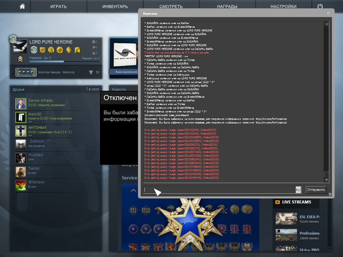Image resolution: width=343 pixels, height=257 pixels.
Task: Click the LORD PURE HEROINE profile avatar
Action: click(x=20, y=46)
